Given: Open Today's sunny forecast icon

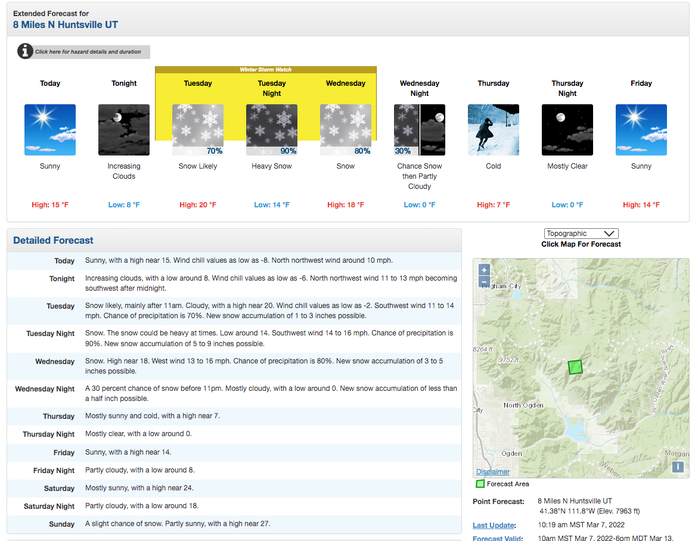Looking at the screenshot, I should 50,130.
